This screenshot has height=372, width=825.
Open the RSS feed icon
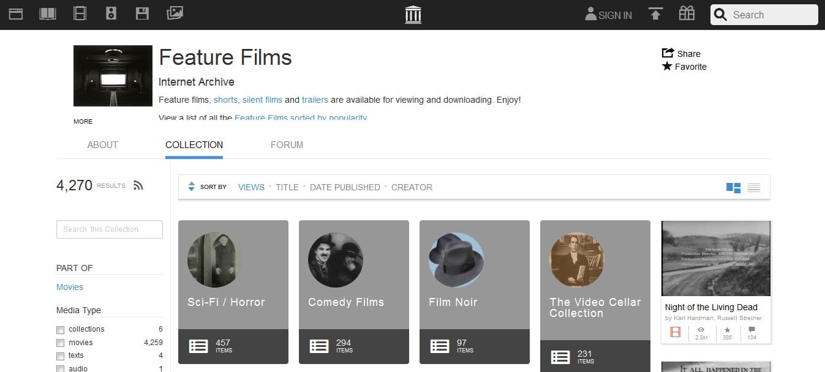tap(138, 185)
